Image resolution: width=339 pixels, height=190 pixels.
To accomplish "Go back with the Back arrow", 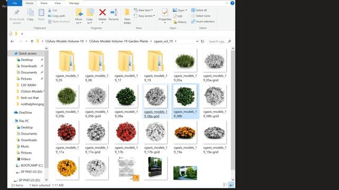I will [12, 41].
